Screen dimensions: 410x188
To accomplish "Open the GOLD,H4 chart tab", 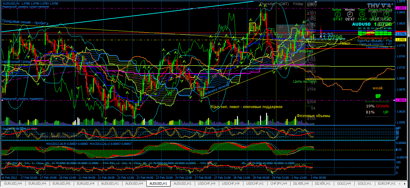I will pyautogui.click(x=343, y=183).
